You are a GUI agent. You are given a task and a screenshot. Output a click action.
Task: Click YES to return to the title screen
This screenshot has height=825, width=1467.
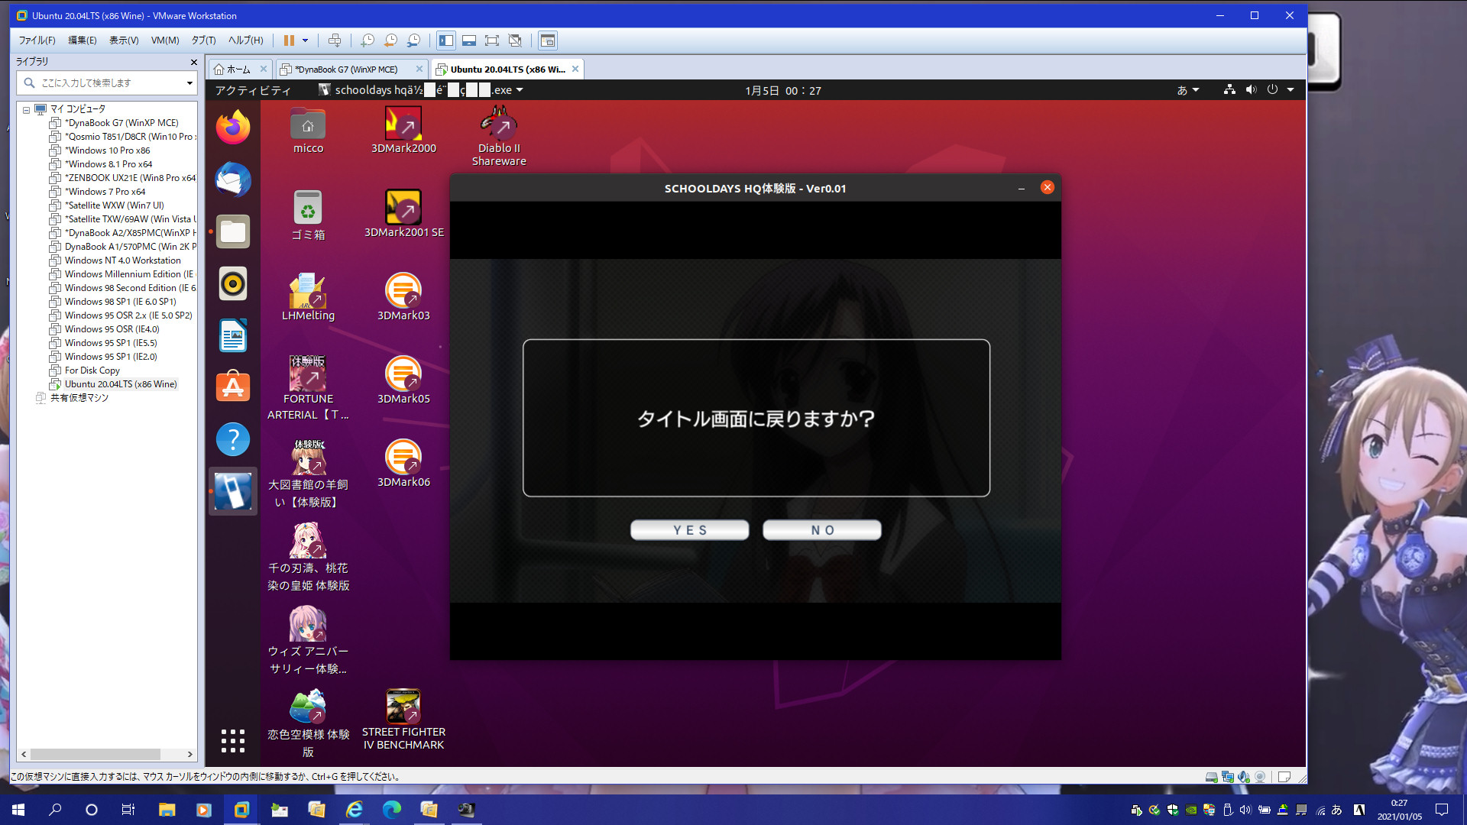[689, 530]
